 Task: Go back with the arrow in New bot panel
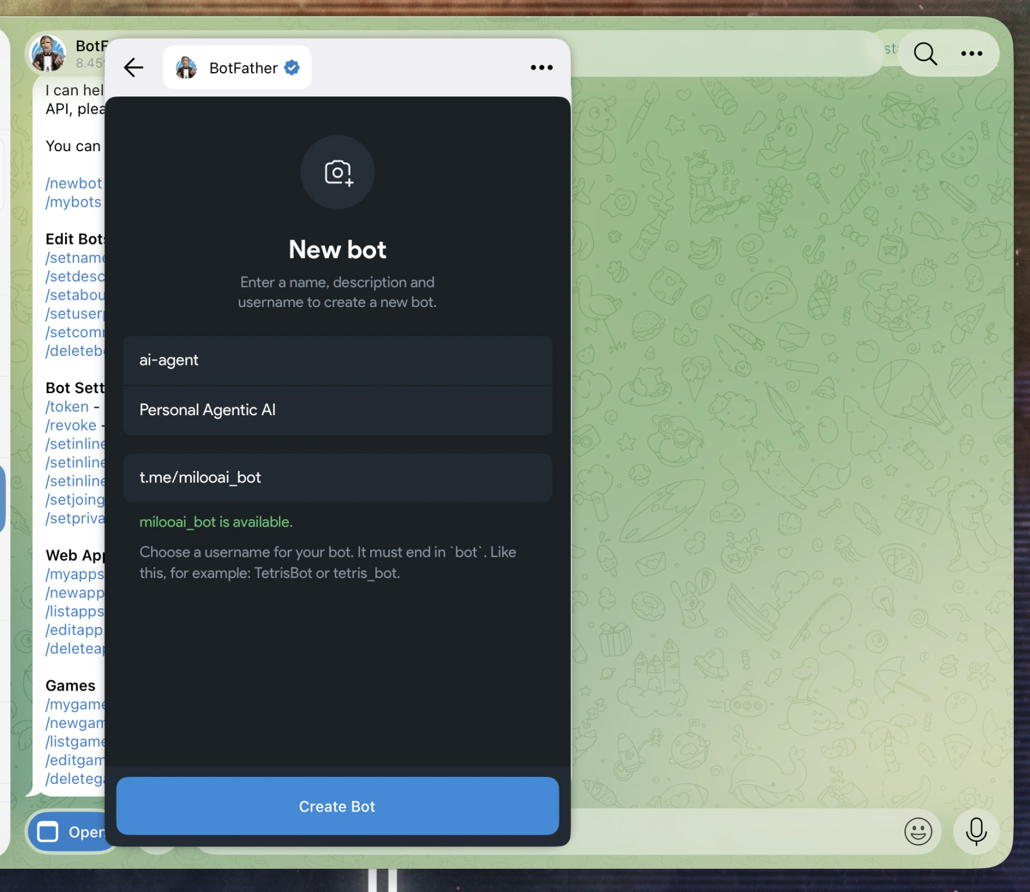click(133, 68)
